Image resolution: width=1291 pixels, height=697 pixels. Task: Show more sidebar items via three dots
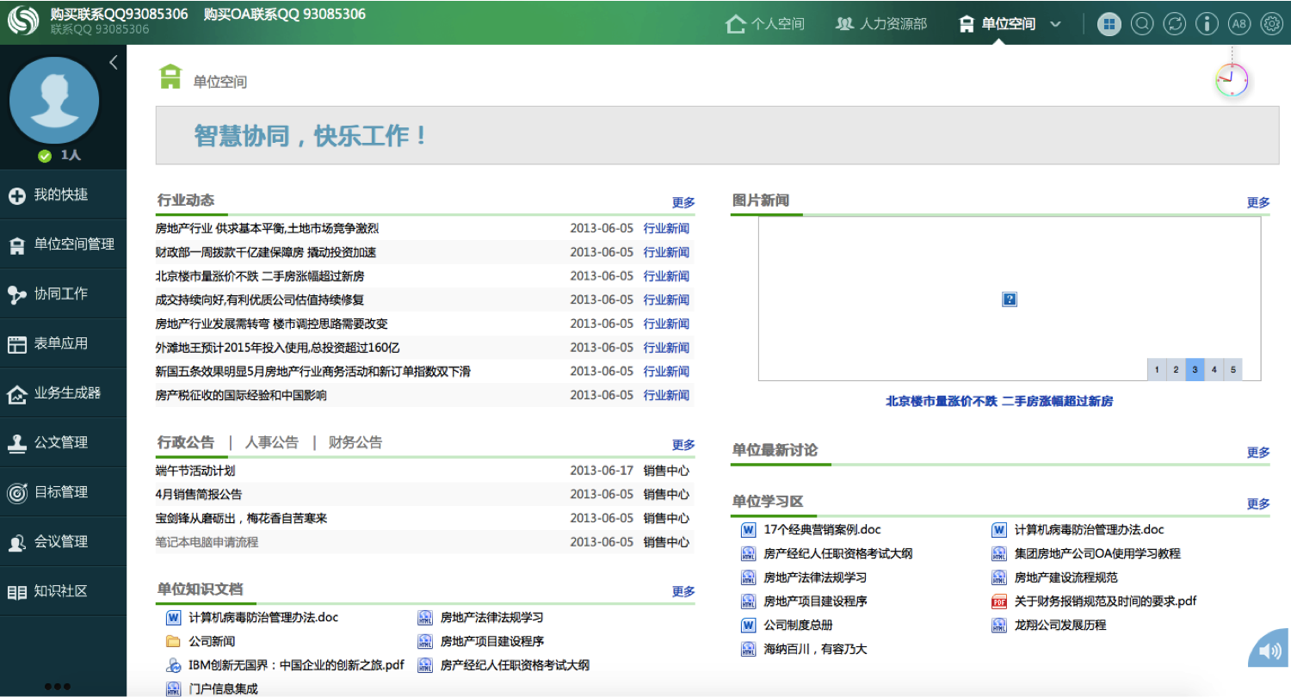tap(57, 686)
